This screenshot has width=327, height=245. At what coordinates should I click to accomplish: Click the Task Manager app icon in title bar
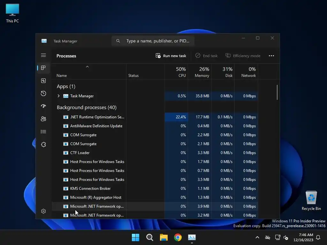(x=44, y=41)
